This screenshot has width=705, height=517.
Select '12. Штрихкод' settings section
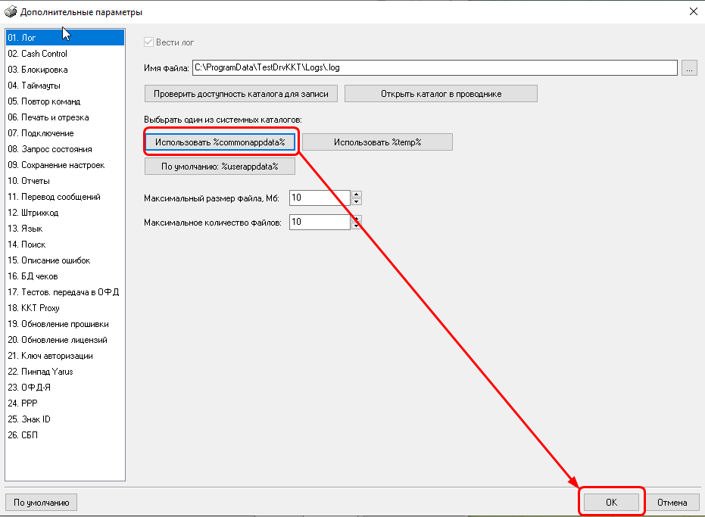coord(33,213)
